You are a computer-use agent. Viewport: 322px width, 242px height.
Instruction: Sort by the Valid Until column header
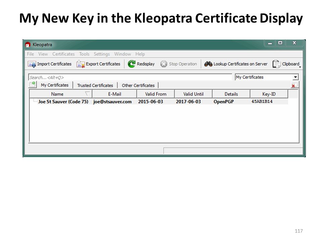(x=194, y=94)
